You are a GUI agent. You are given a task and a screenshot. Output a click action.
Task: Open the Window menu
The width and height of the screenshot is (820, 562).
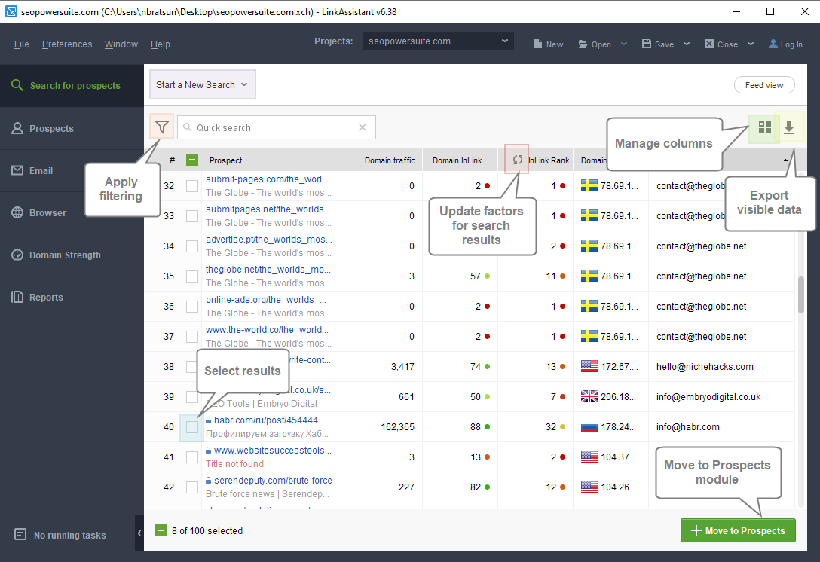(121, 44)
